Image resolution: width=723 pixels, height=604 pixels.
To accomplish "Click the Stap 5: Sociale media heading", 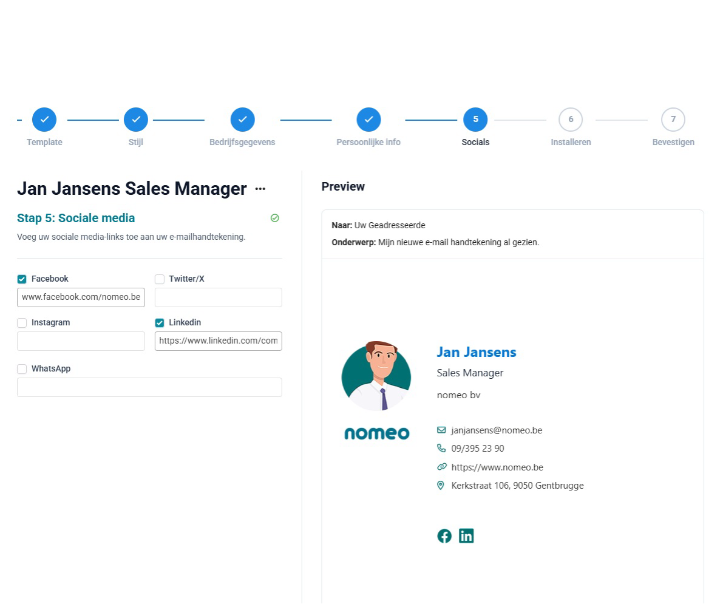I will tap(76, 218).
